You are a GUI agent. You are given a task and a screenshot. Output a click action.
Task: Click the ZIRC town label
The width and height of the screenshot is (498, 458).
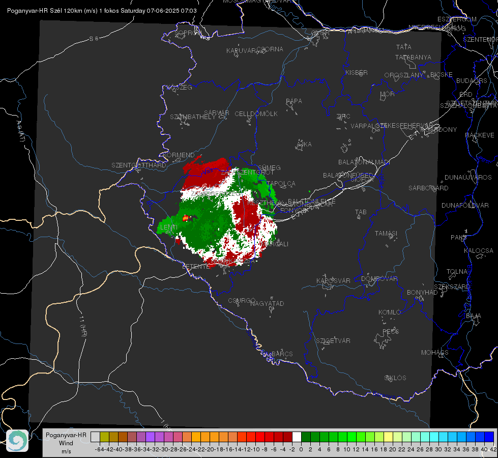(x=343, y=117)
